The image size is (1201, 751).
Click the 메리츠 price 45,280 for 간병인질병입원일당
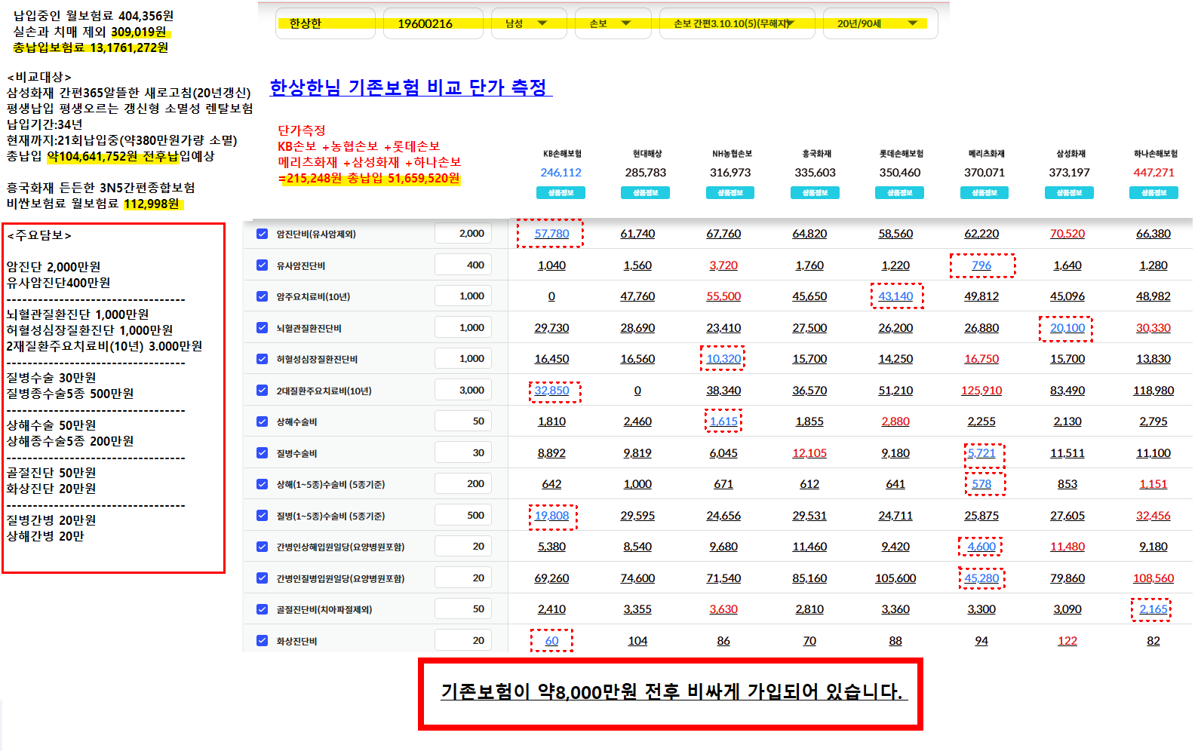[981, 578]
